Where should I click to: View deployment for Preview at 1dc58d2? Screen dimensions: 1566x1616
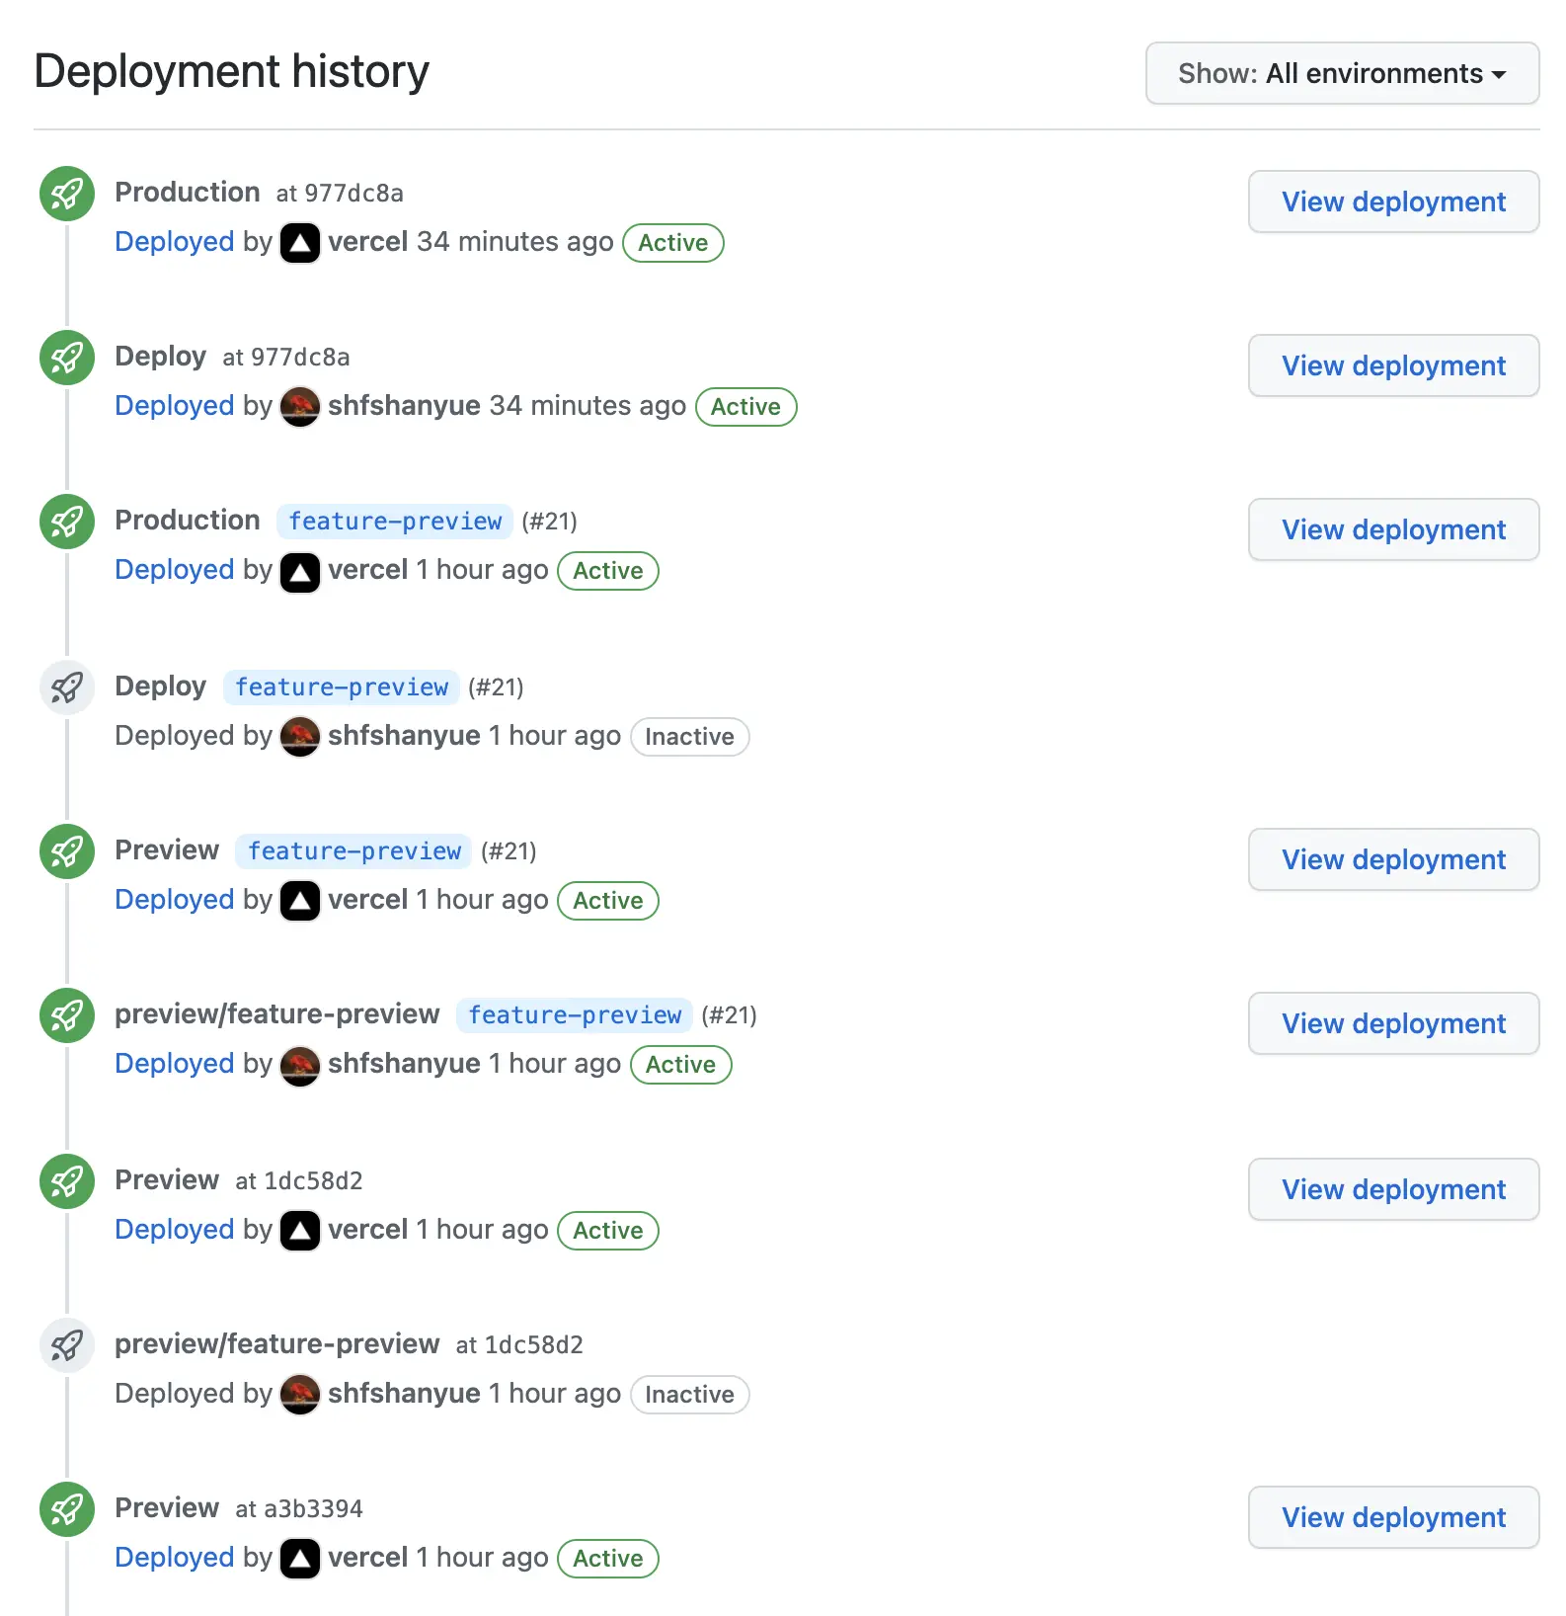[1393, 1189]
